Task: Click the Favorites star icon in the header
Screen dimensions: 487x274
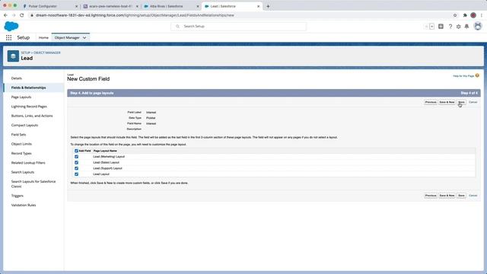Action: pos(426,27)
